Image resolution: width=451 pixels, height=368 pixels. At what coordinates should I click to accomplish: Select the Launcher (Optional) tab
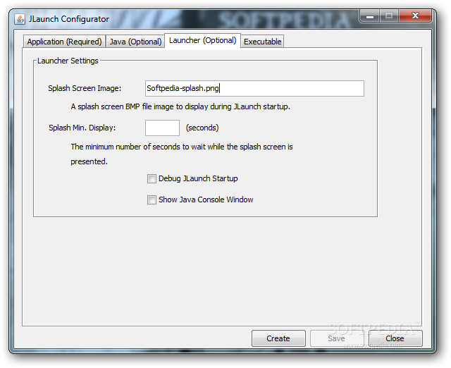point(202,41)
